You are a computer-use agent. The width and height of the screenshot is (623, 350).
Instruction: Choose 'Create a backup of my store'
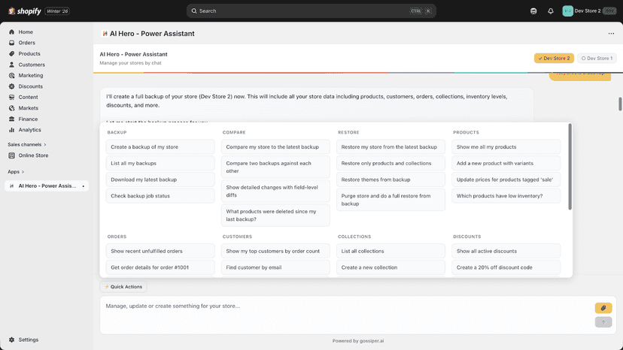[160, 146]
